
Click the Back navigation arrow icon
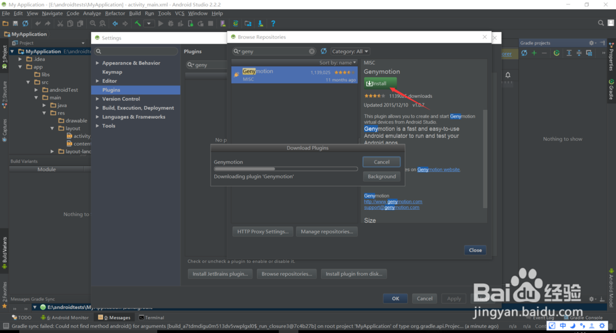point(115,23)
